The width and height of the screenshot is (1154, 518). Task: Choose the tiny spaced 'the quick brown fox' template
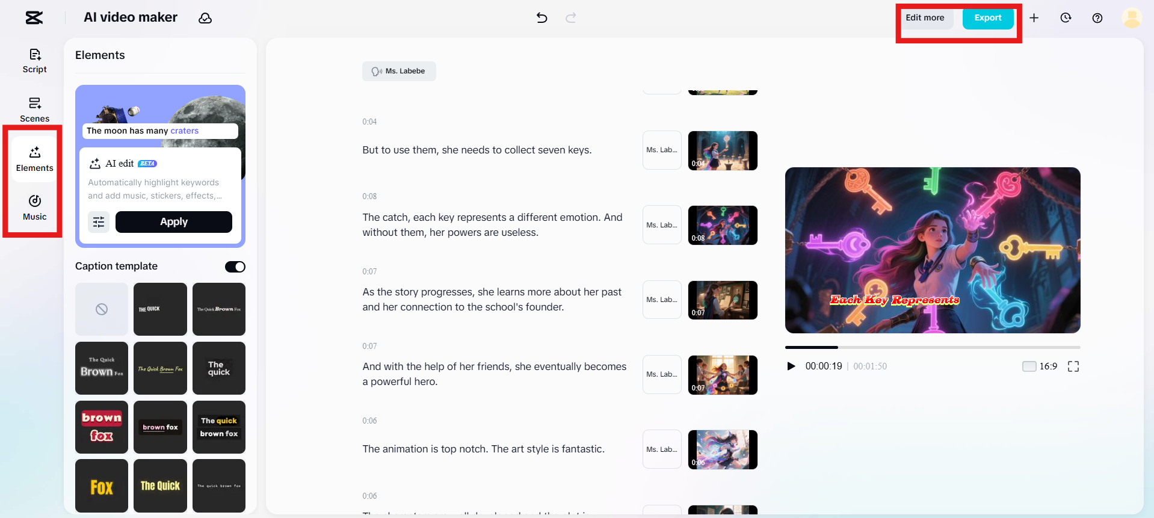[219, 486]
